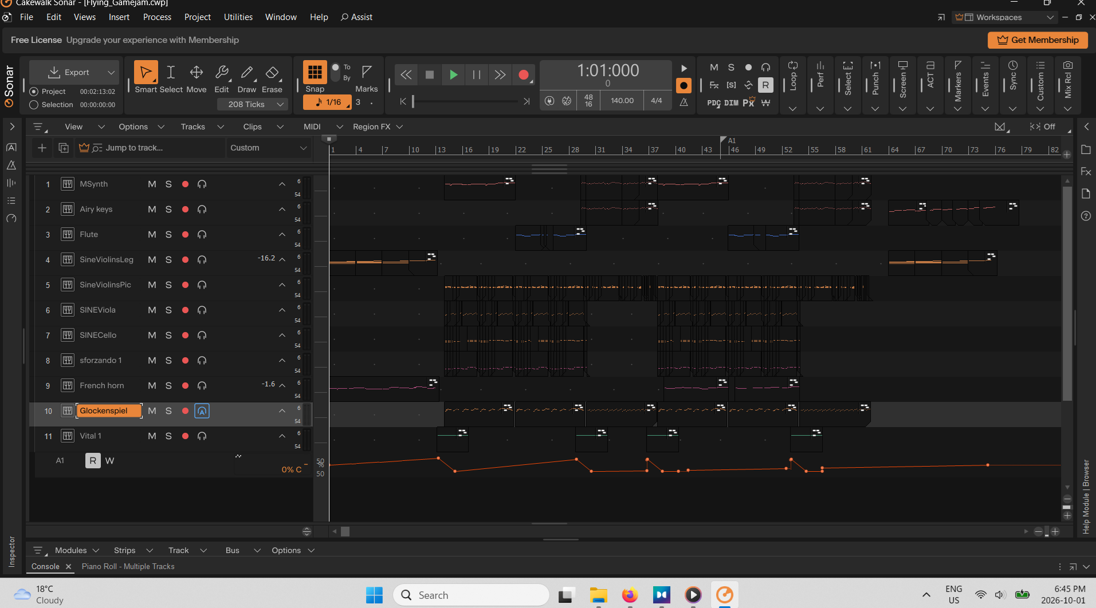Image resolution: width=1096 pixels, height=608 pixels.
Task: Select the Smart tool
Action: 146,73
